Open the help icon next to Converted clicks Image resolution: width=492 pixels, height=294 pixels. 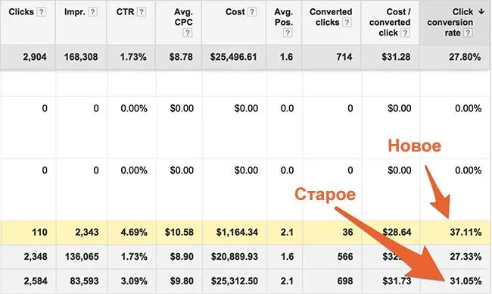[347, 22]
